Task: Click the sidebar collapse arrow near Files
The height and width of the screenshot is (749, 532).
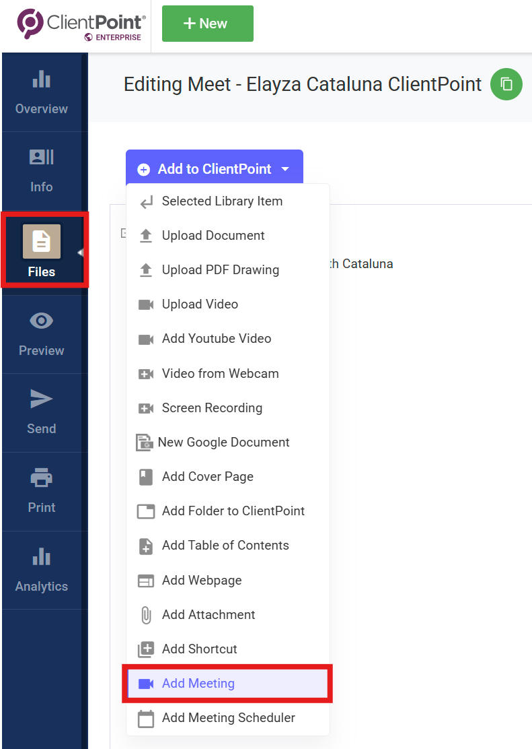Action: 80,253
